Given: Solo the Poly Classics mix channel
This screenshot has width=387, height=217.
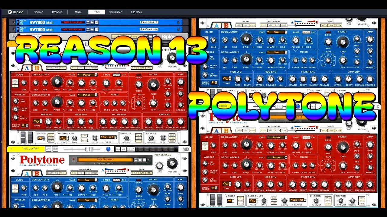Looking at the screenshot, I should pyautogui.click(x=55, y=149).
